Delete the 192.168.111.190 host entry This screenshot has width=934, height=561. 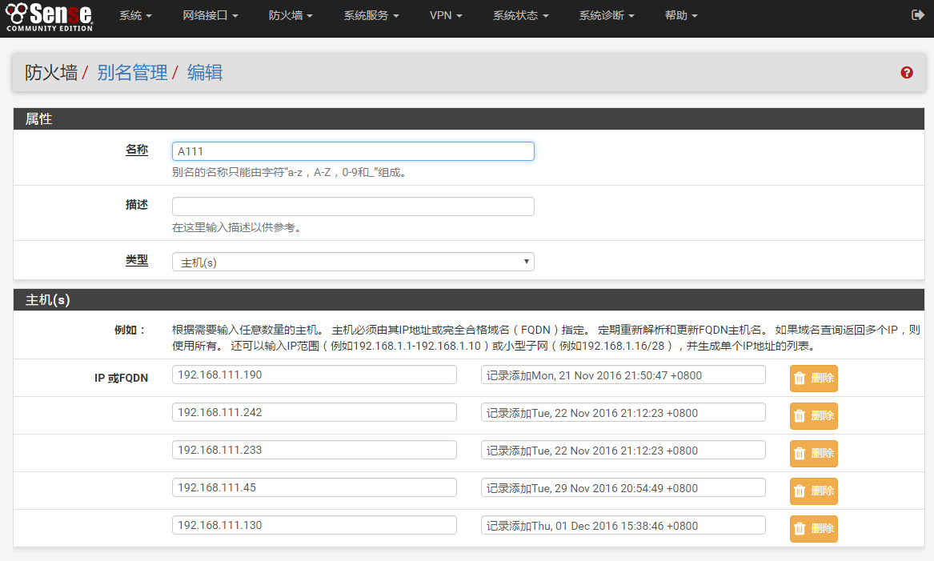coord(813,379)
